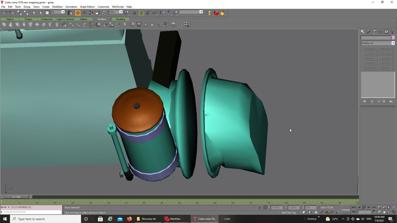Switch to the Modeling tab
This screenshot has width=397, height=223.
pos(120,19)
